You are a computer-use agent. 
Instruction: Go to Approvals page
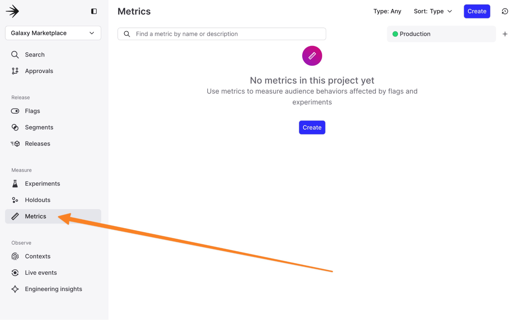pyautogui.click(x=39, y=71)
